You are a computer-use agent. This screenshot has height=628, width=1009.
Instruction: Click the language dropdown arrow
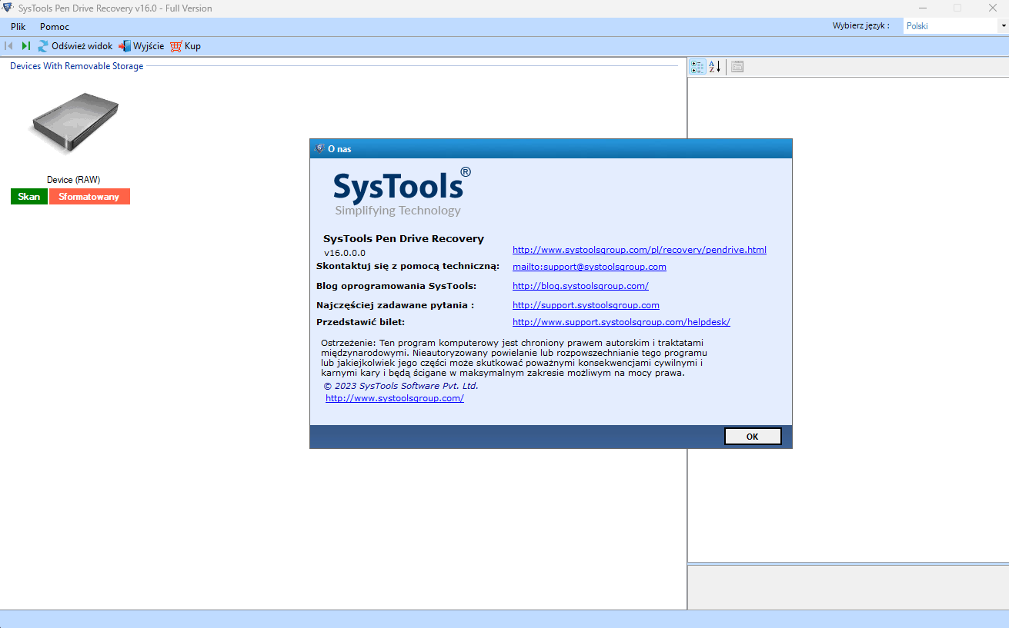(1003, 26)
